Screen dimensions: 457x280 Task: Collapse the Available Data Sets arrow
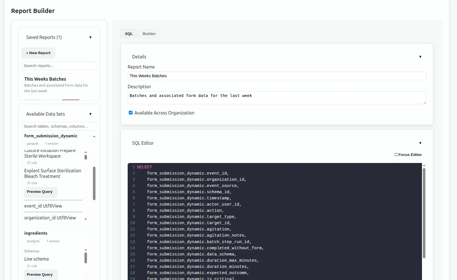[x=90, y=114]
